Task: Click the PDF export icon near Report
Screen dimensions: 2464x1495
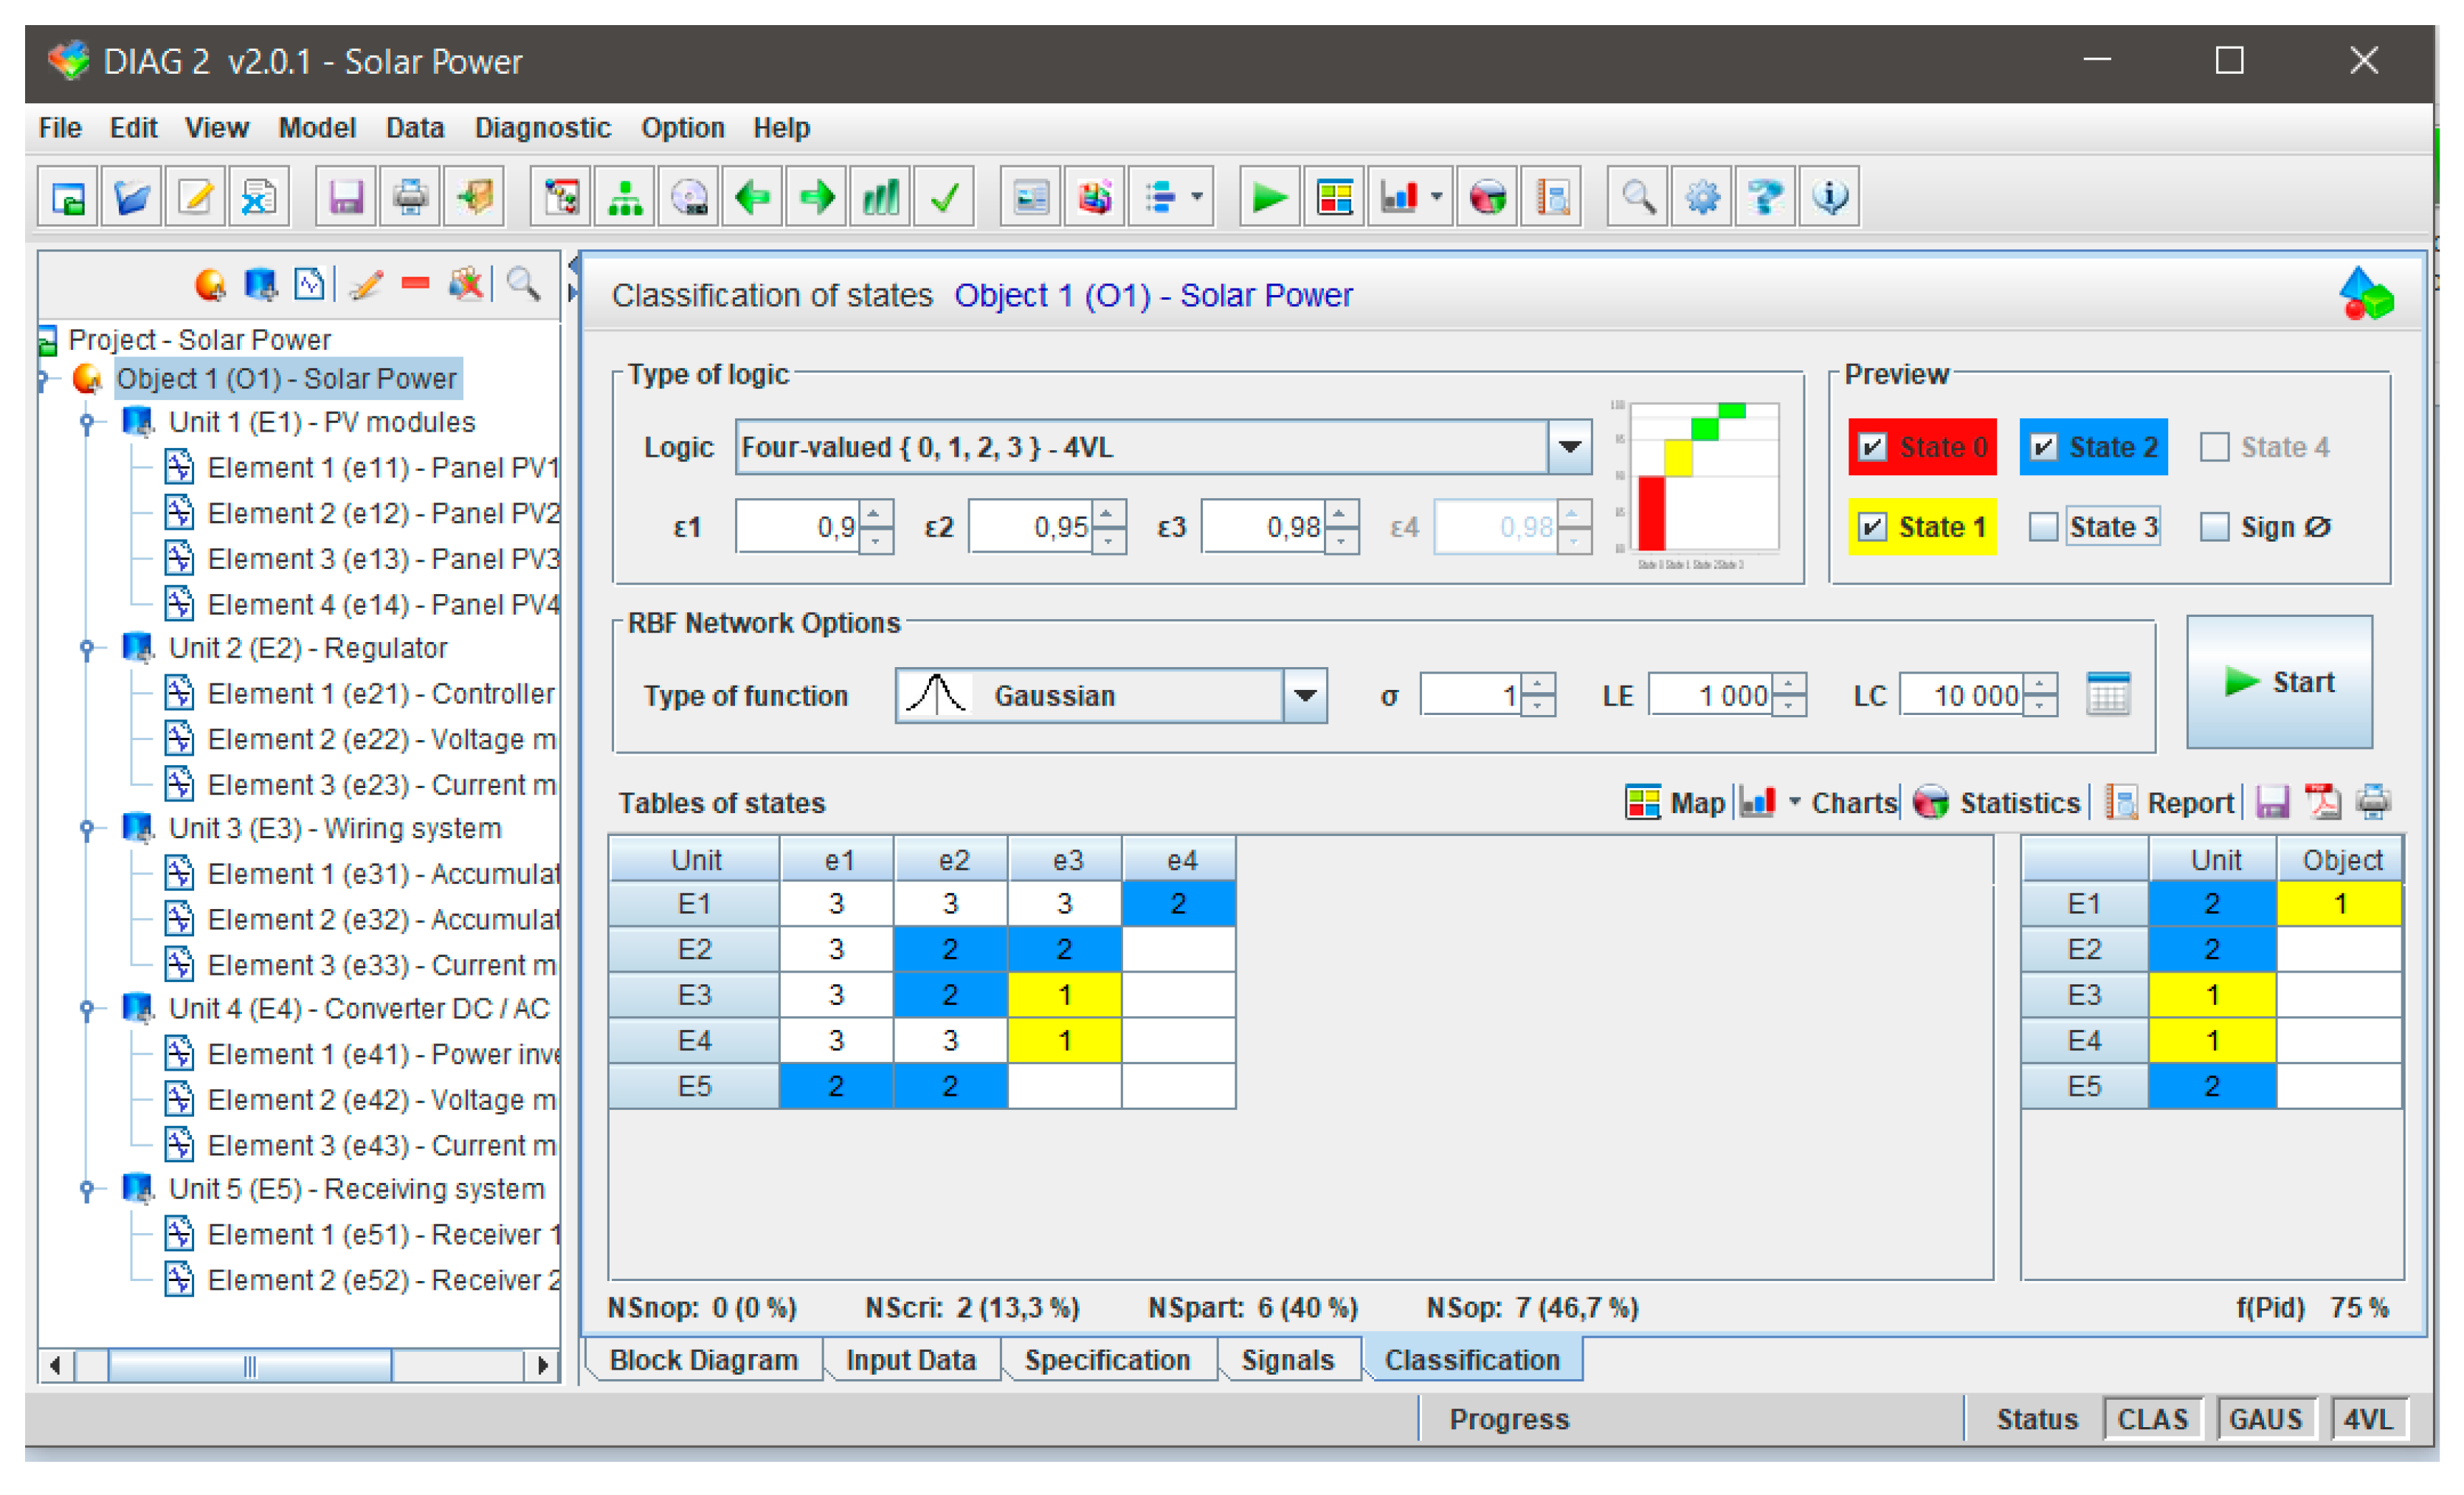Action: click(x=2322, y=802)
